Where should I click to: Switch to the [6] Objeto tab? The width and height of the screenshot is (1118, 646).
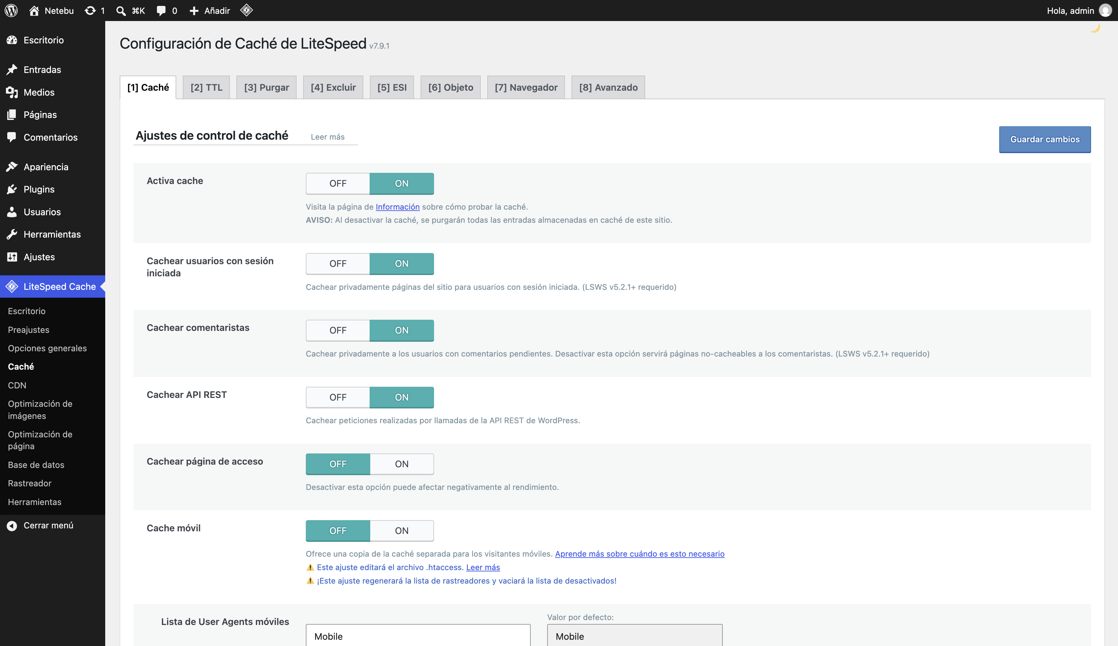click(451, 87)
